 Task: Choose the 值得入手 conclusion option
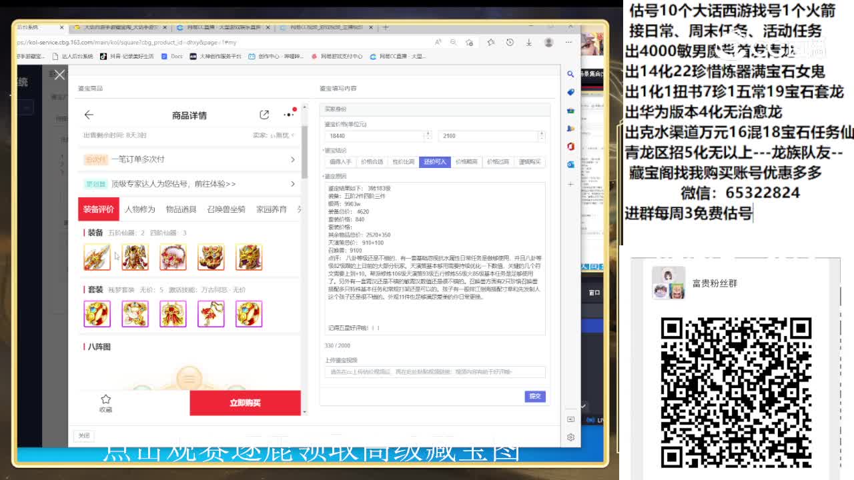340,162
